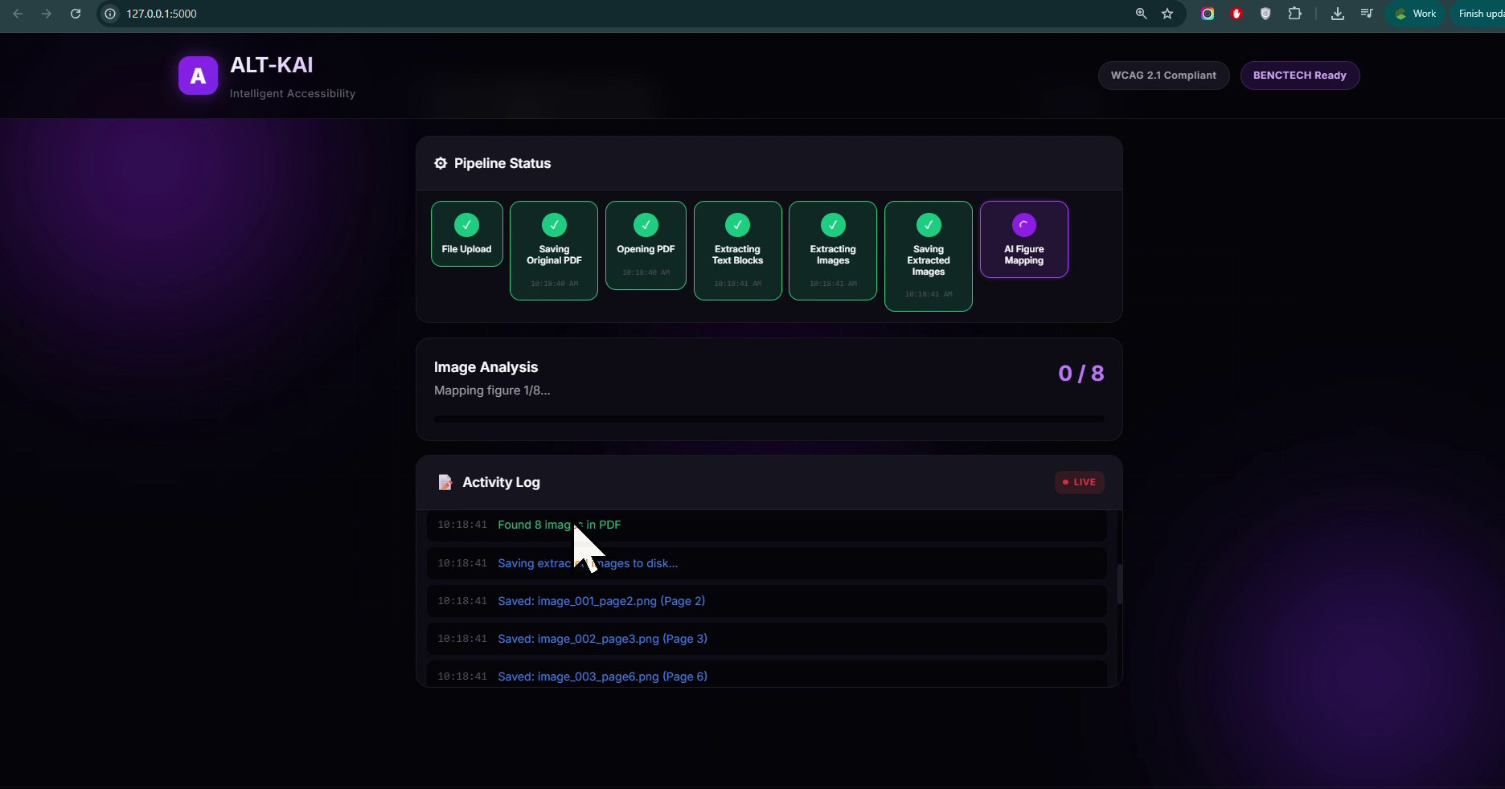This screenshot has height=789, width=1505.
Task: Click the zoom magnifier in address bar
Action: click(1141, 14)
